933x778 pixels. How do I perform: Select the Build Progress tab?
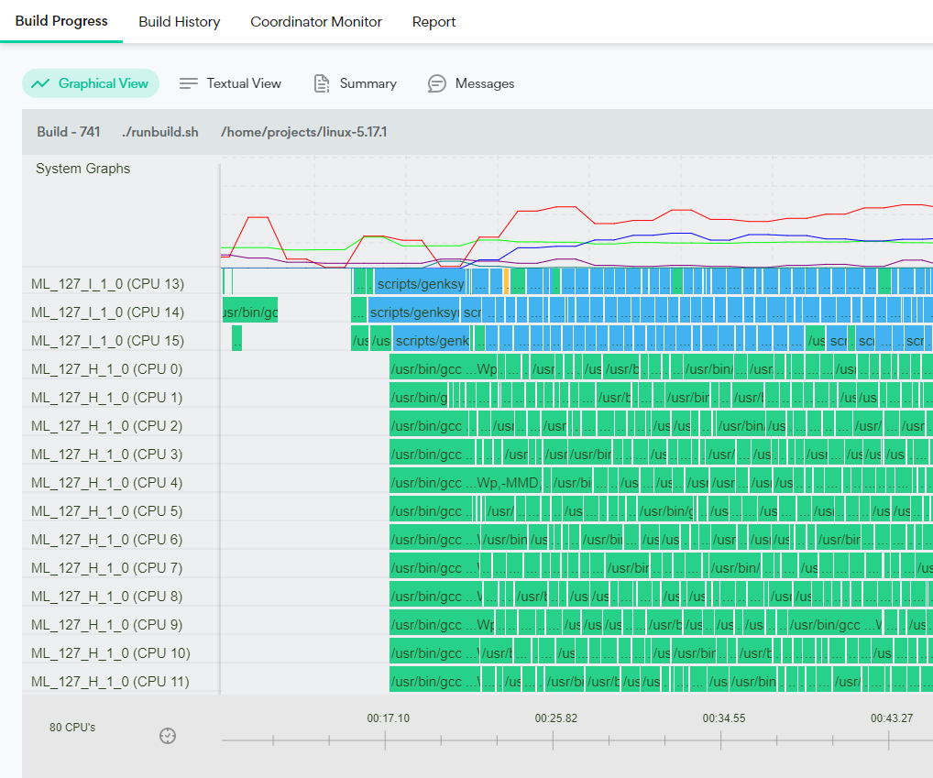click(x=61, y=21)
